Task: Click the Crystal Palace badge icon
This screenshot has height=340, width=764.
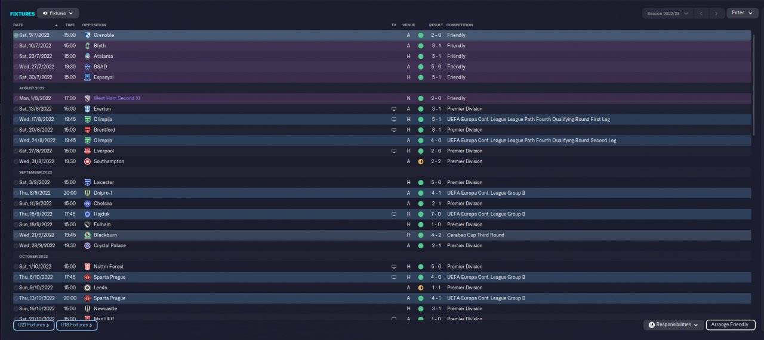Action: (x=88, y=245)
